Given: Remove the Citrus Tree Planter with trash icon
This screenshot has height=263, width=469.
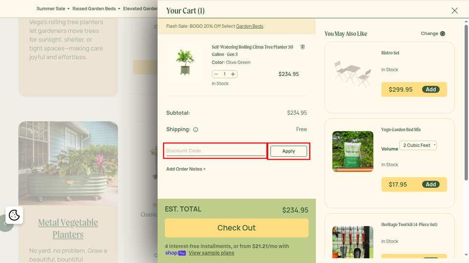Looking at the screenshot, I should click(303, 47).
